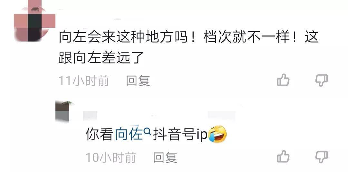Click 回复 under the 10小时前 reply
This screenshot has width=348, height=172.
click(x=165, y=158)
